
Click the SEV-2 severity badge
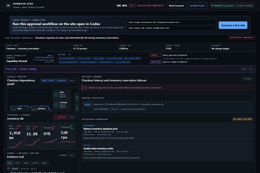point(132,5)
